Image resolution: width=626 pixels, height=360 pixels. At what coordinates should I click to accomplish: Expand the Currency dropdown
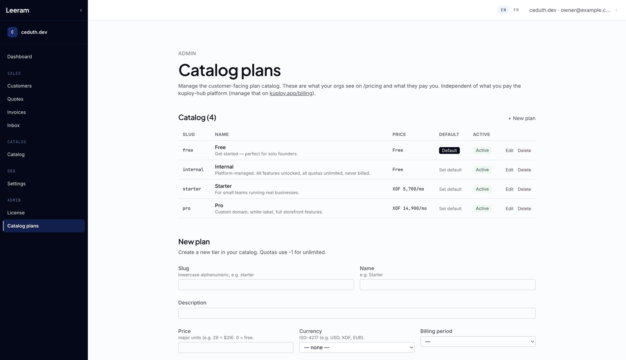coord(357,348)
